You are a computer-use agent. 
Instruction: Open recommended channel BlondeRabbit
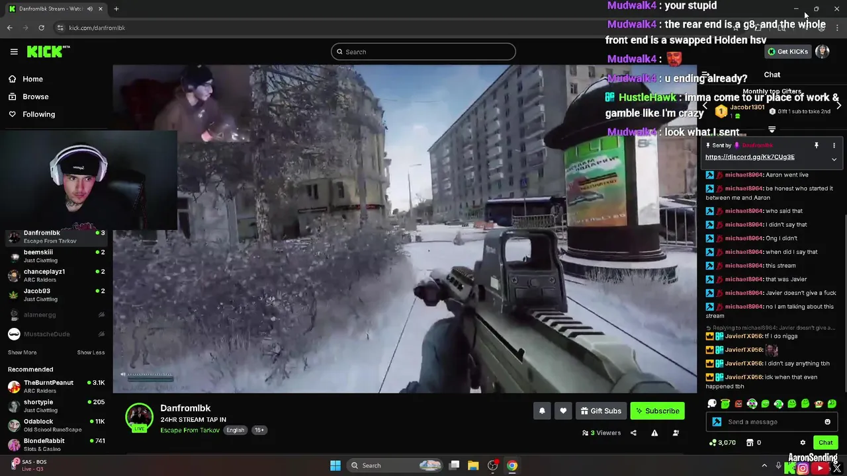pos(56,444)
